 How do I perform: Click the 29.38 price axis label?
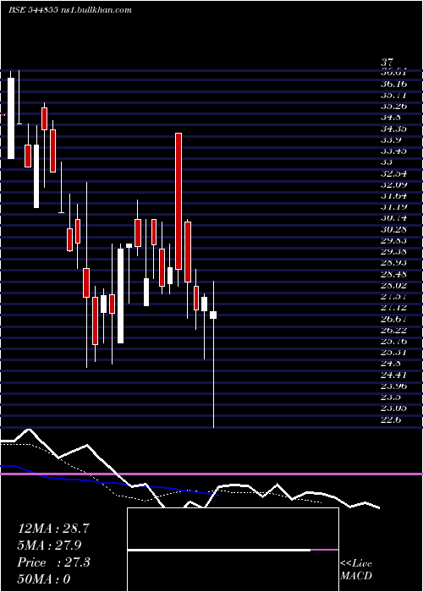pyautogui.click(x=393, y=251)
